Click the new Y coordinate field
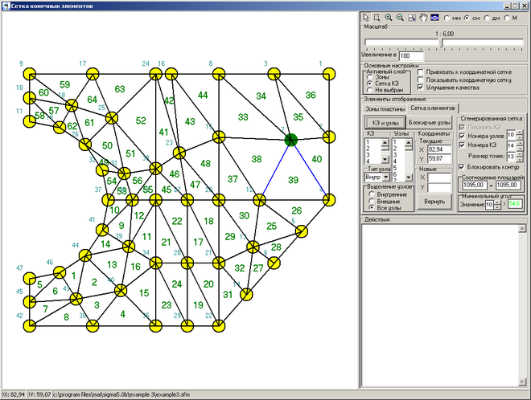 pyautogui.click(x=439, y=187)
